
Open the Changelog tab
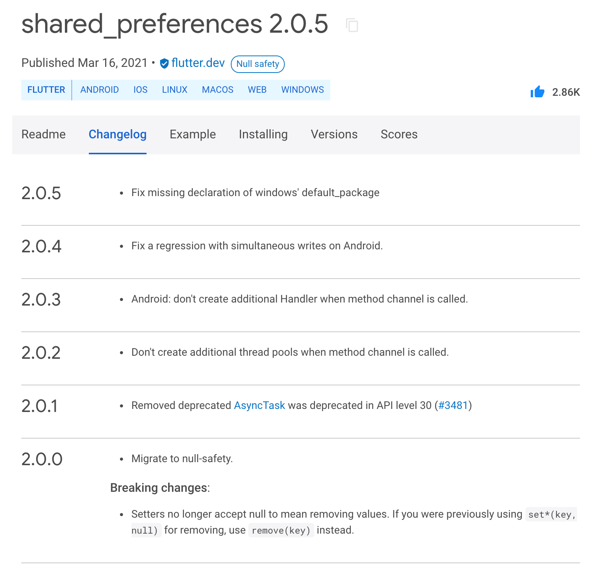tap(118, 135)
